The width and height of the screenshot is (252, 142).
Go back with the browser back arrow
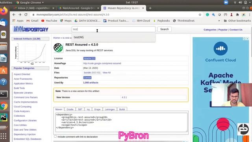(14, 15)
